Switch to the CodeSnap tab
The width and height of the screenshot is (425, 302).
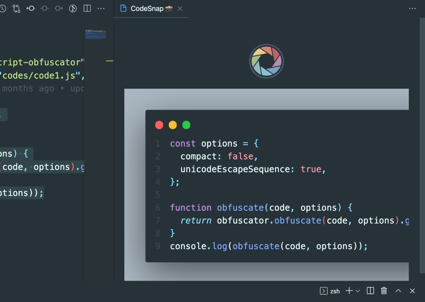click(147, 9)
